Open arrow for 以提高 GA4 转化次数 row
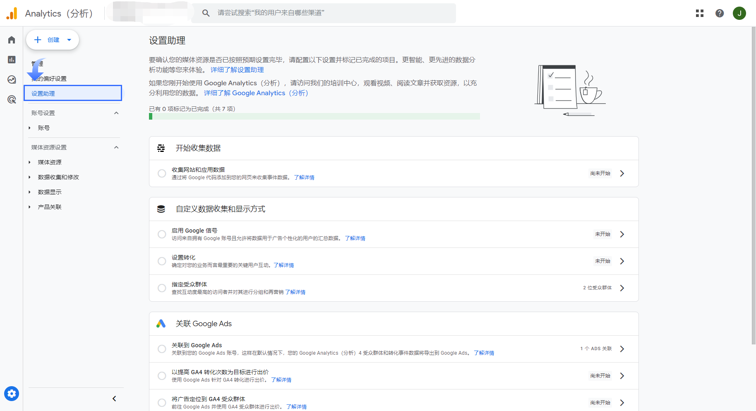This screenshot has height=411, width=756. [622, 376]
